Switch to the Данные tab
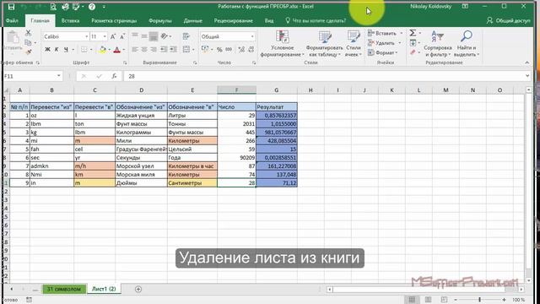The height and width of the screenshot is (304, 540). pos(193,20)
